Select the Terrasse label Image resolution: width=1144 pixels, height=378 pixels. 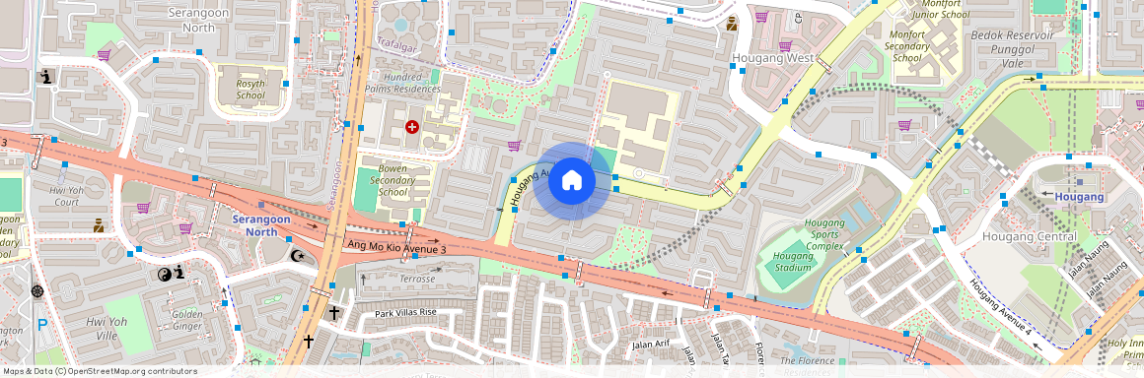pyautogui.click(x=417, y=279)
